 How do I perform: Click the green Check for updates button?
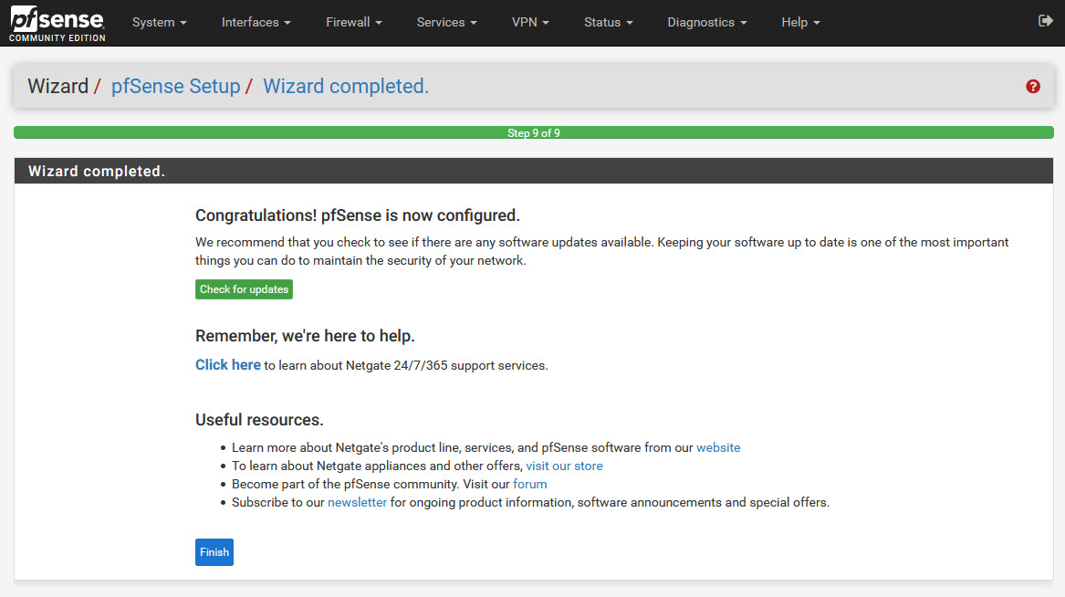(x=244, y=289)
